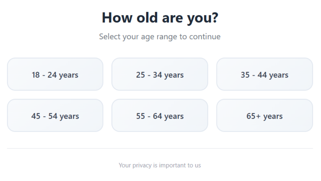Choose the age card covering age 44
This screenshot has width=321, height=181.
click(x=265, y=74)
